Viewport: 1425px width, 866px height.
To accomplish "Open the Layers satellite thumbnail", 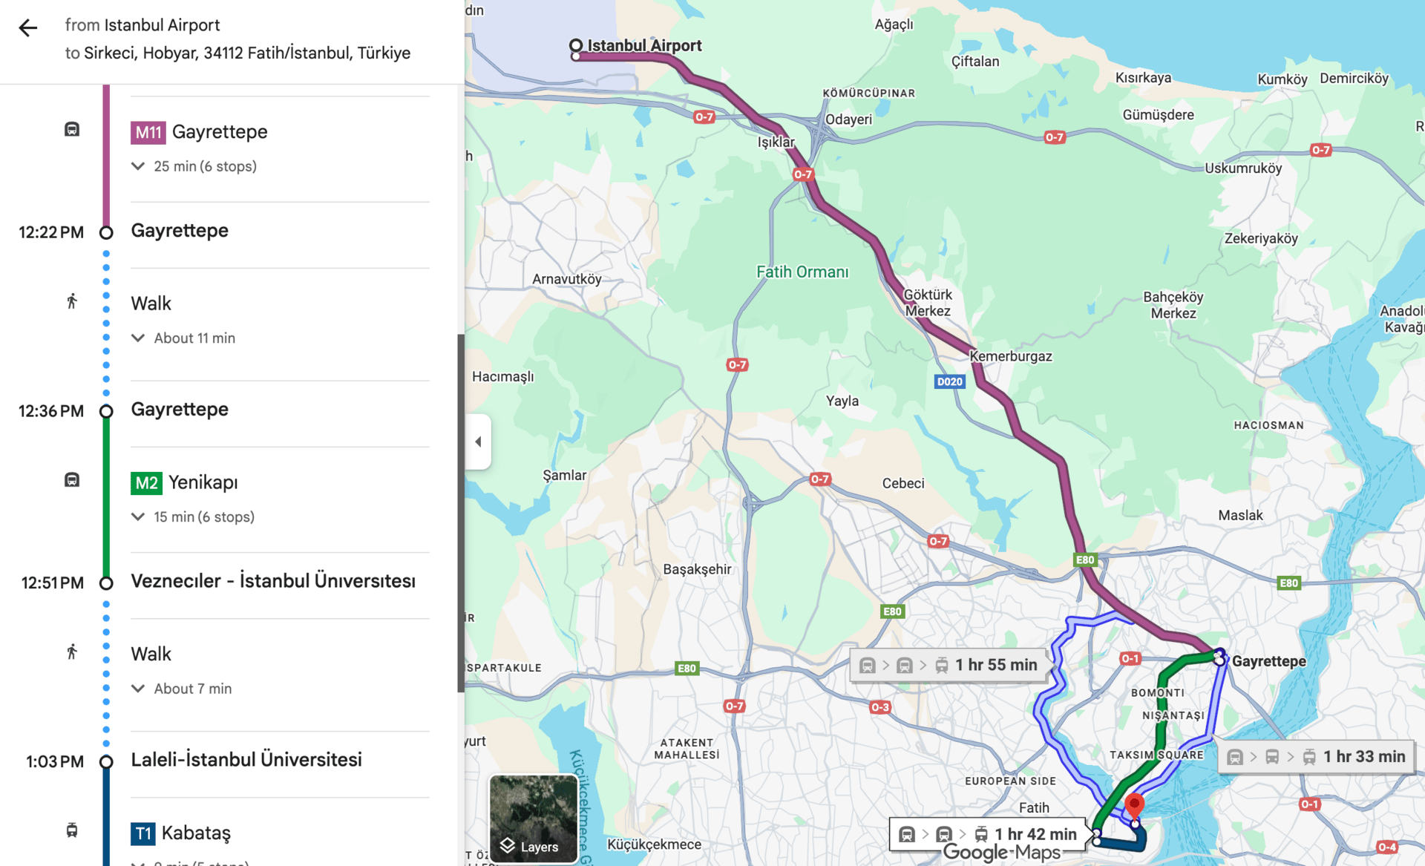I will pyautogui.click(x=533, y=818).
